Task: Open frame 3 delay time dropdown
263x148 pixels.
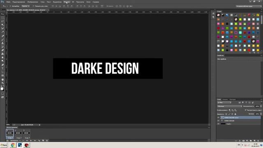Action: coord(28,138)
